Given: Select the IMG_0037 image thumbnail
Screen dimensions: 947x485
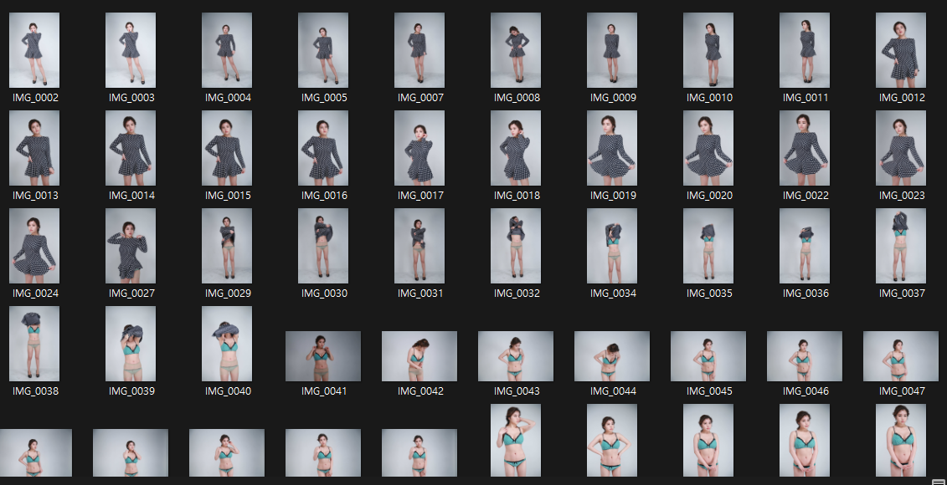Looking at the screenshot, I should 901,246.
